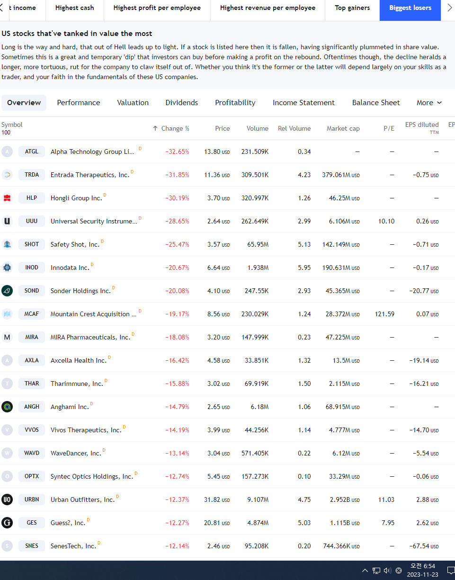Click the Safety Shot logo icon
The height and width of the screenshot is (580, 455).
[7, 244]
